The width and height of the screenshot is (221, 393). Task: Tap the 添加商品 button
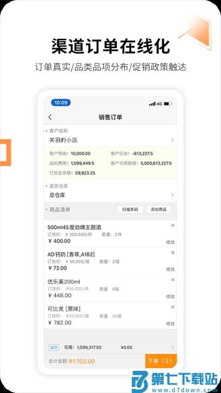(x=159, y=209)
